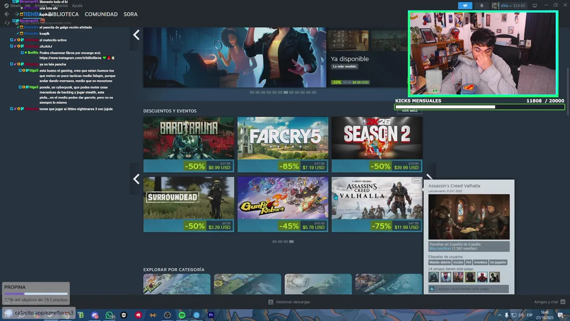Click the s0ra profile avatar in header
570x321 pixels.
point(496,6)
